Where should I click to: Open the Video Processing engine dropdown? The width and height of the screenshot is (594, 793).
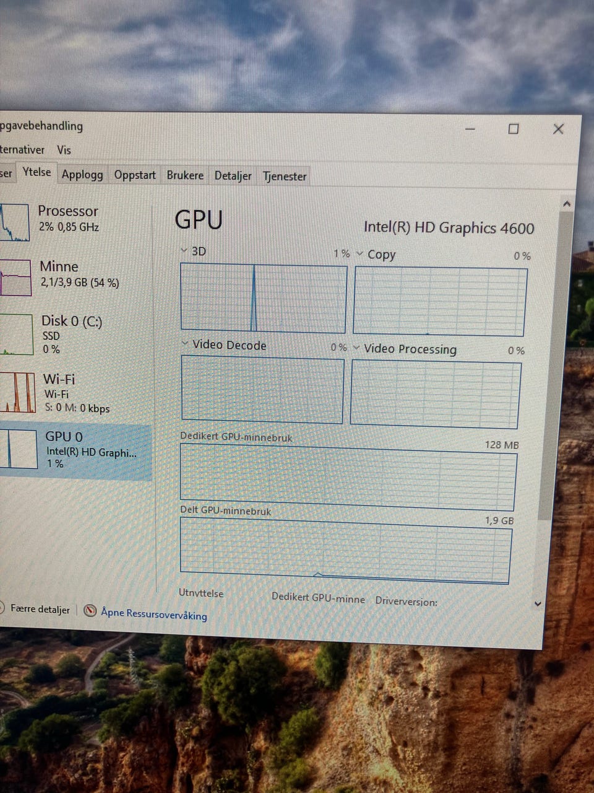coord(356,348)
